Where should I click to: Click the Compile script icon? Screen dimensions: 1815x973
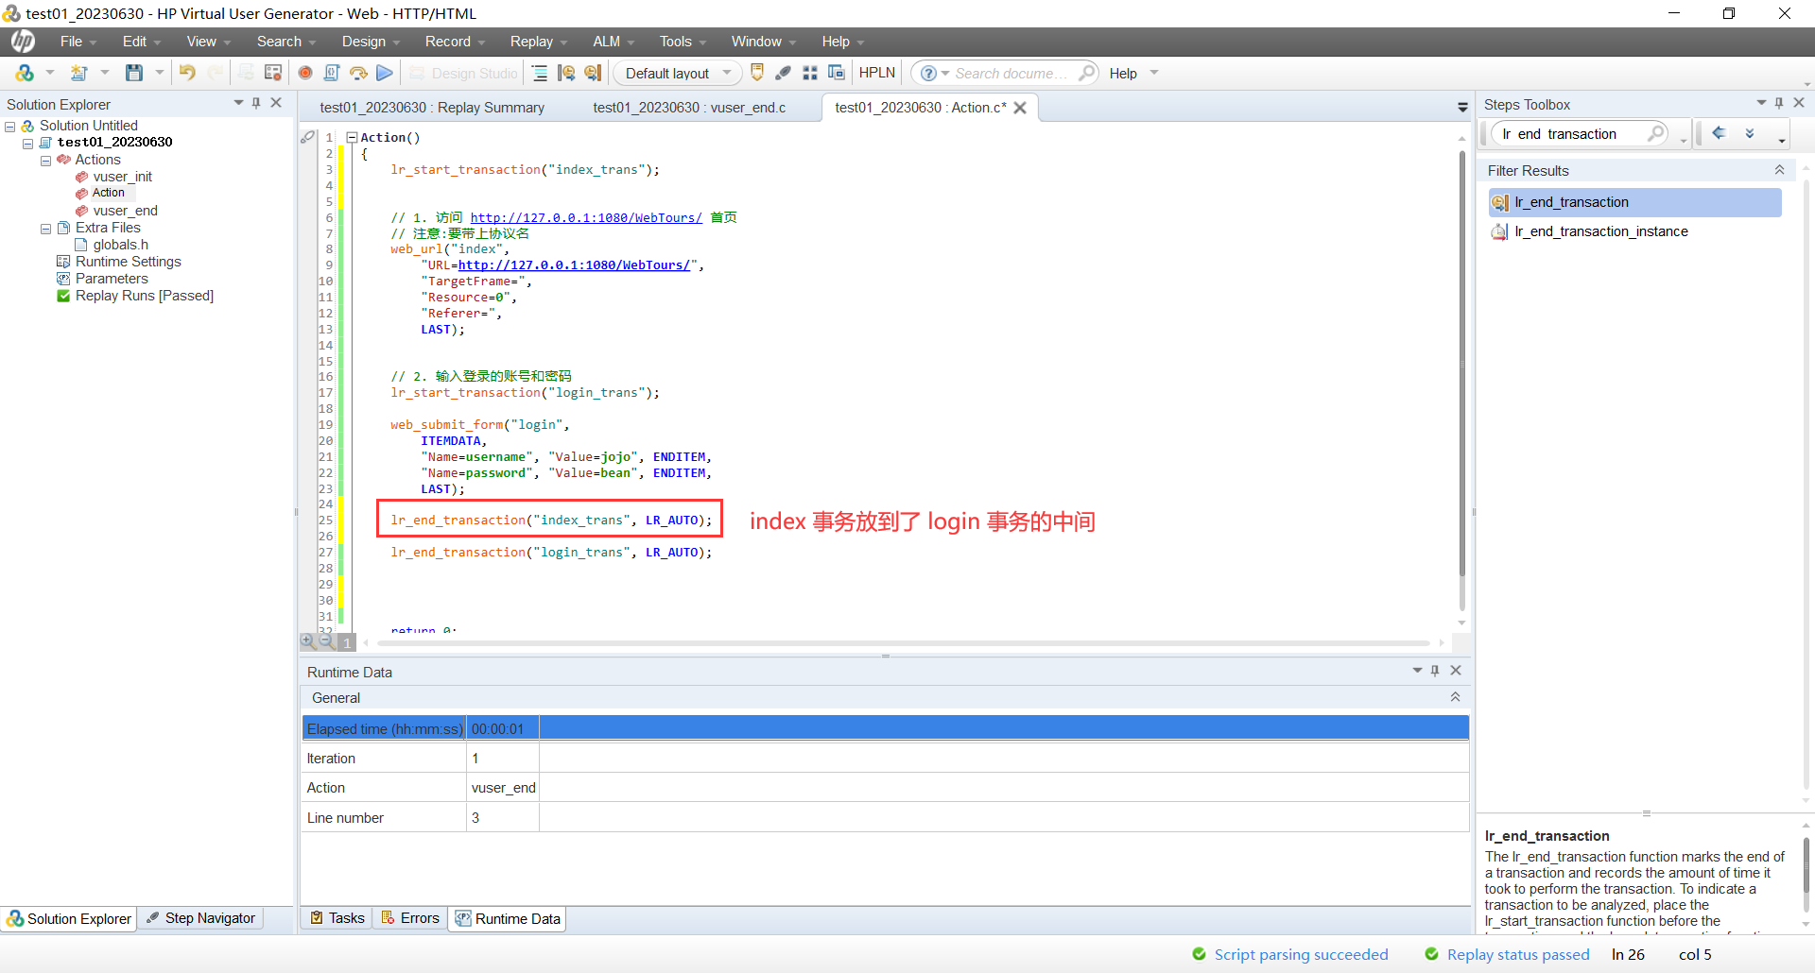tap(332, 73)
